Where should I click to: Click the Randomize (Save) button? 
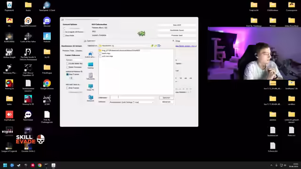[x=177, y=30]
